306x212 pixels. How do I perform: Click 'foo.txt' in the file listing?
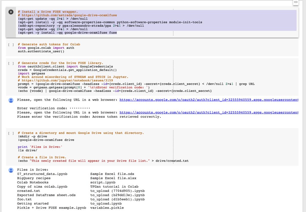[24, 199]
